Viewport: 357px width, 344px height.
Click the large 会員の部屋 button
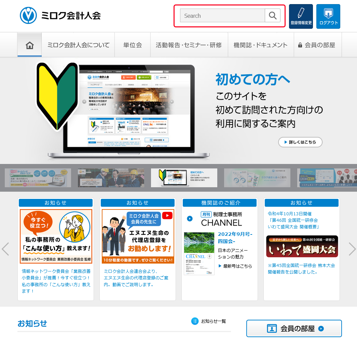click(294, 329)
